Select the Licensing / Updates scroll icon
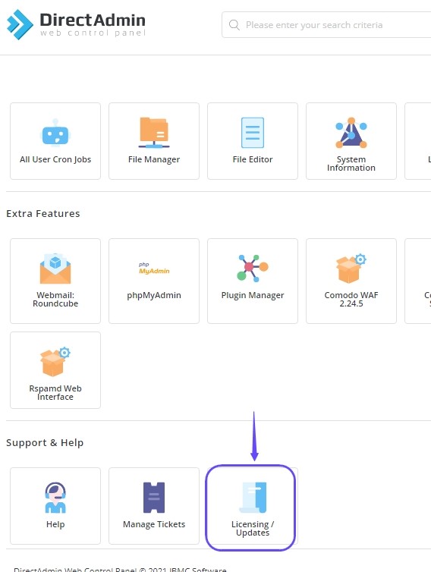Image resolution: width=431 pixels, height=572 pixels. [x=253, y=498]
